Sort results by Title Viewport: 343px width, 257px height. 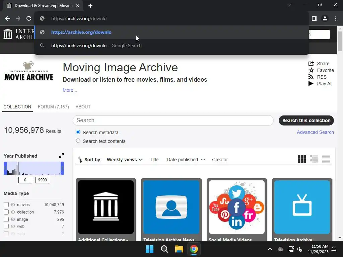pyautogui.click(x=154, y=160)
